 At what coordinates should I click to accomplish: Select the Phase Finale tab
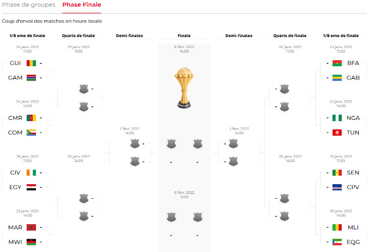[x=82, y=5]
